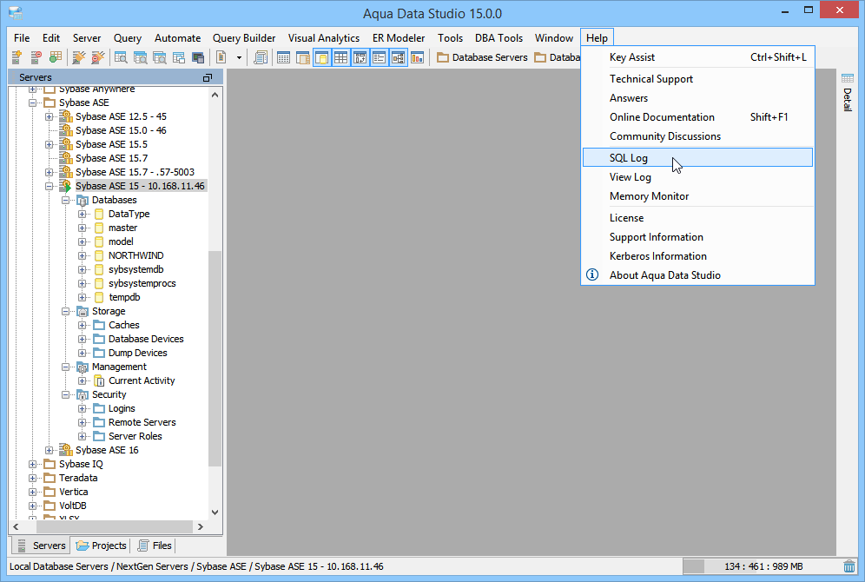Click the disconnect plug icon with red mark
The width and height of the screenshot is (865, 582).
click(x=97, y=56)
